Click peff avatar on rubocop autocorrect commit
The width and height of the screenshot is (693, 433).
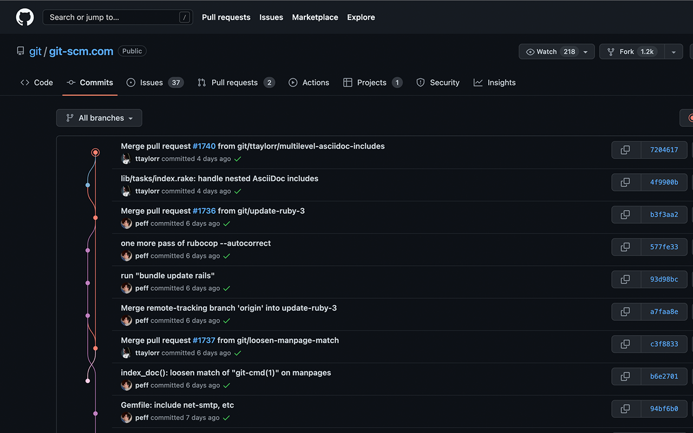coord(126,256)
